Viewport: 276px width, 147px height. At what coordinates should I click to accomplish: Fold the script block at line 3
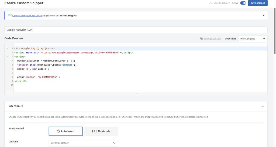(8, 57)
